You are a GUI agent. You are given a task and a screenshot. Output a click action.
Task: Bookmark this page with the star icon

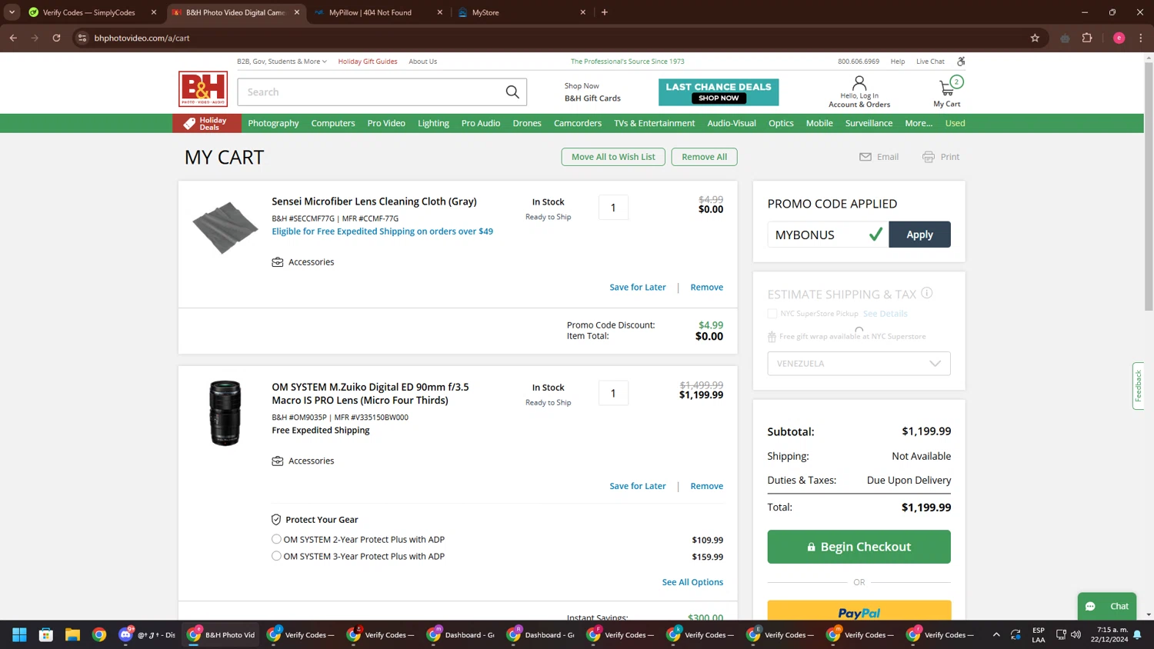[x=1035, y=38]
